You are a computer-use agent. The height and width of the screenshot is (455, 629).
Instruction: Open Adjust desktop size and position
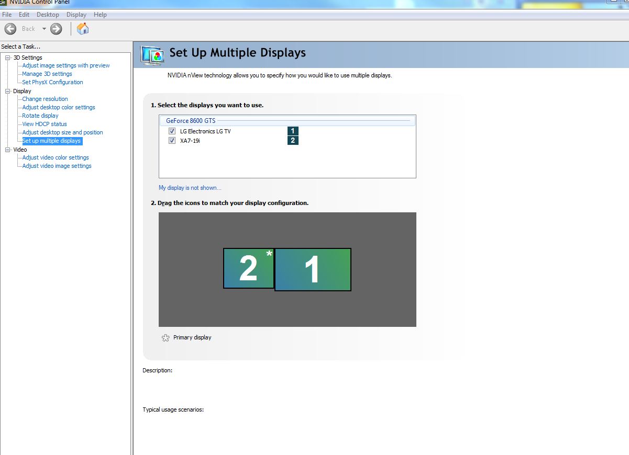62,132
